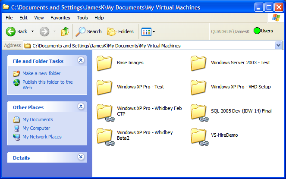The image size is (286, 179).
Task: Go to My Network Places link
Action: pos(42,137)
